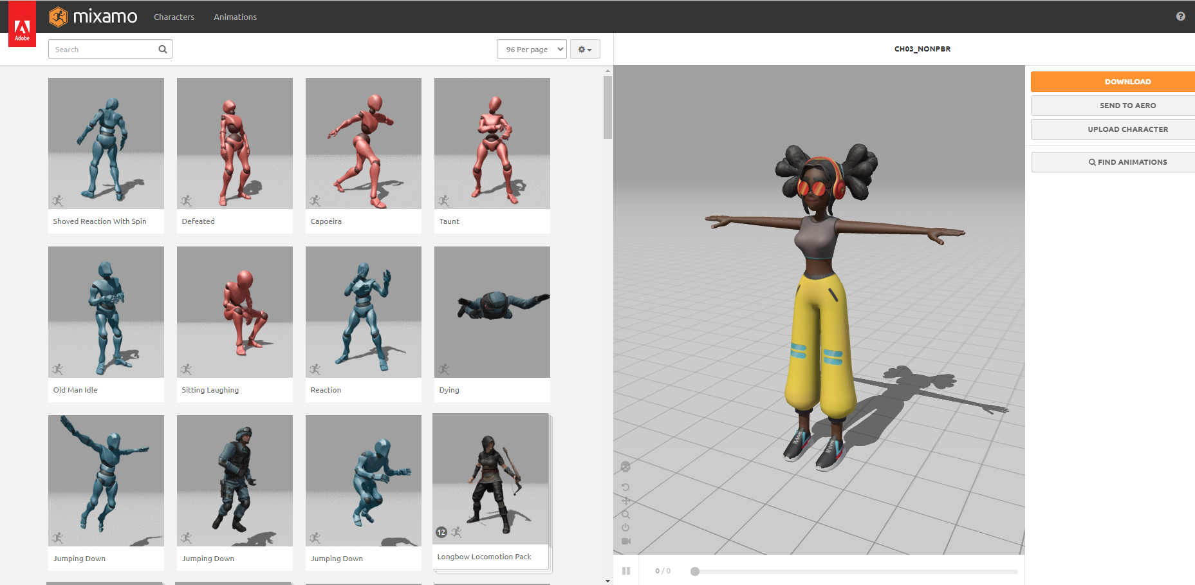The image size is (1195, 585).
Task: Expand the Longbow Locomotion Pack
Action: [490, 479]
